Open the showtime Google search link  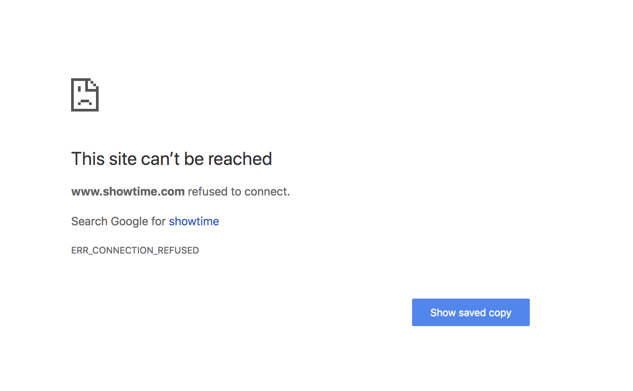click(194, 221)
